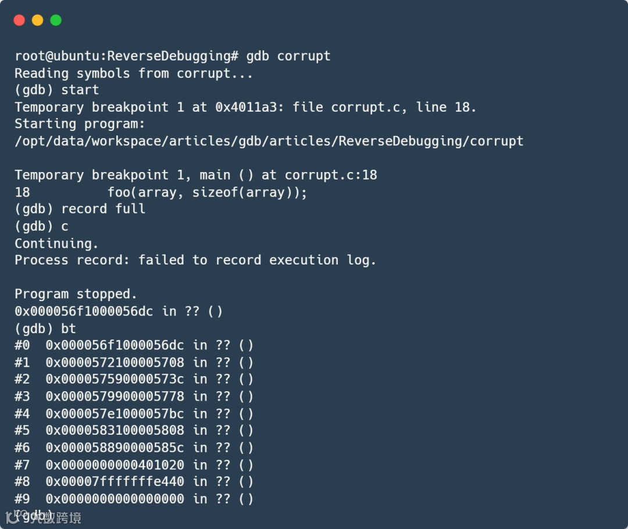The width and height of the screenshot is (628, 529).
Task: Click the 'Process record: failed' error message
Action: [195, 260]
